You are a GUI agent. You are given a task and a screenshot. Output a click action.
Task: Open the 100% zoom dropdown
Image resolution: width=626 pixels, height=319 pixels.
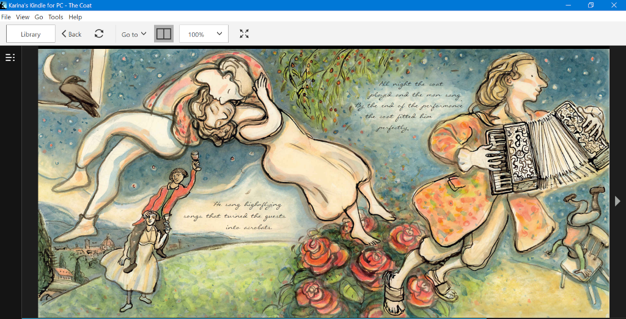[204, 34]
